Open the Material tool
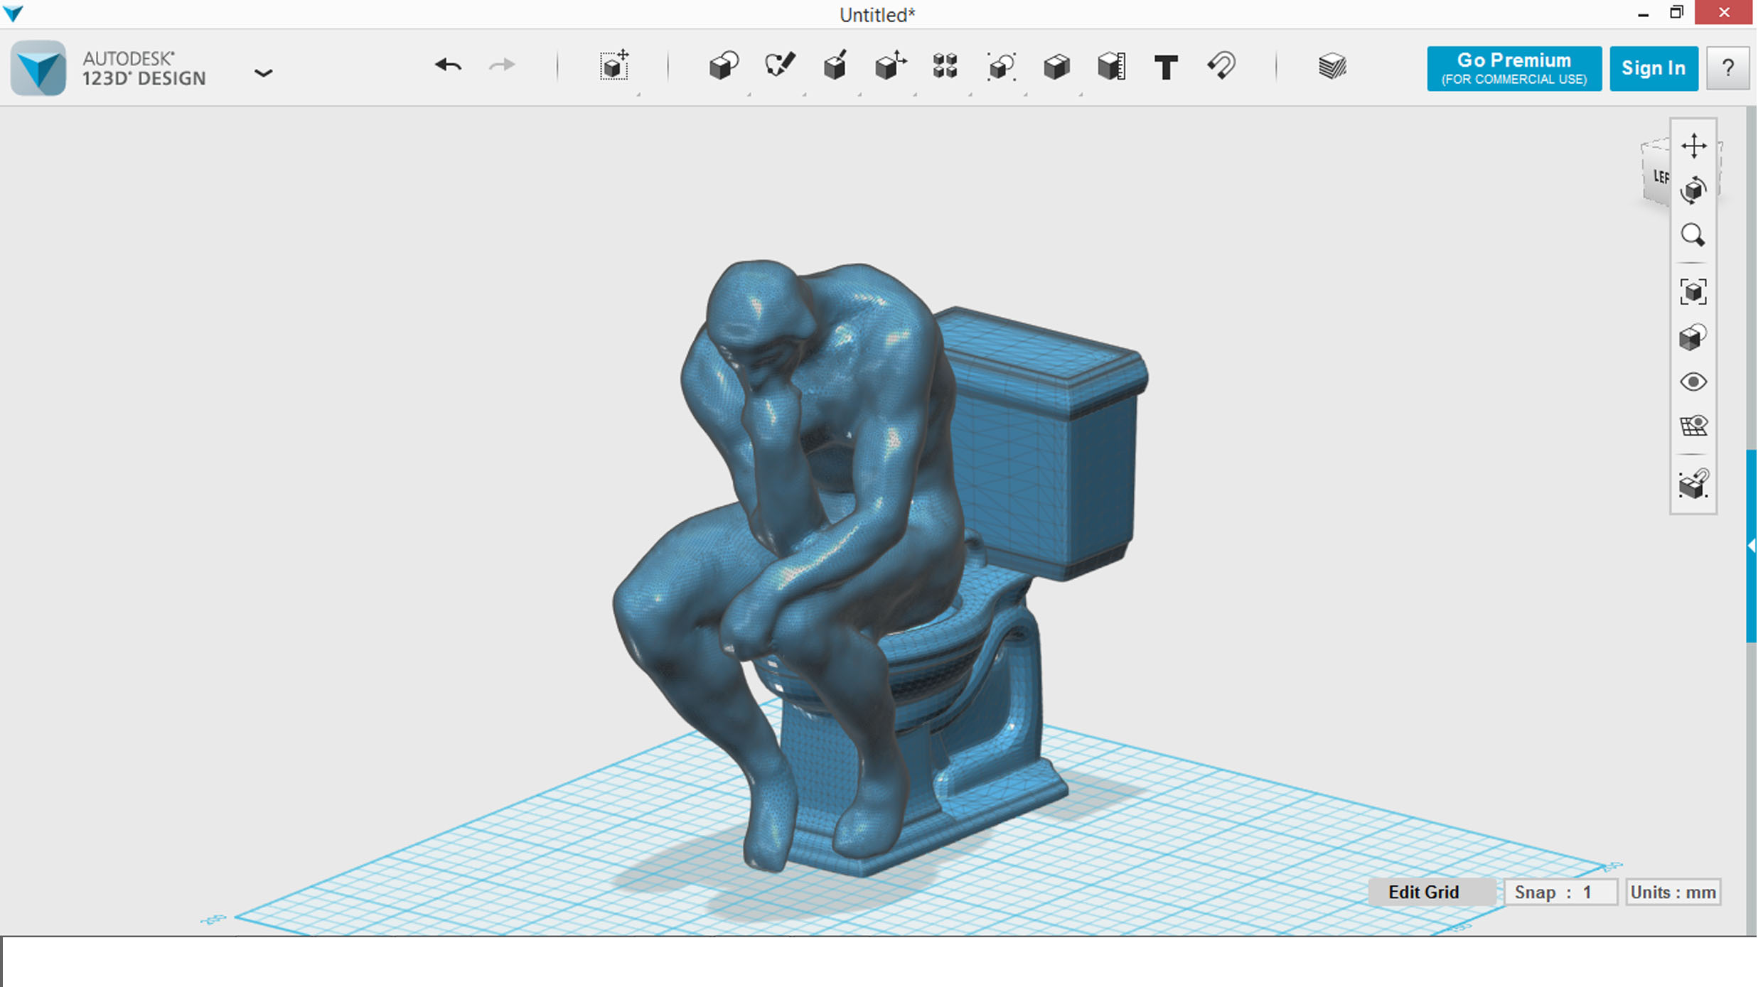The height and width of the screenshot is (987, 1763). [x=1332, y=66]
